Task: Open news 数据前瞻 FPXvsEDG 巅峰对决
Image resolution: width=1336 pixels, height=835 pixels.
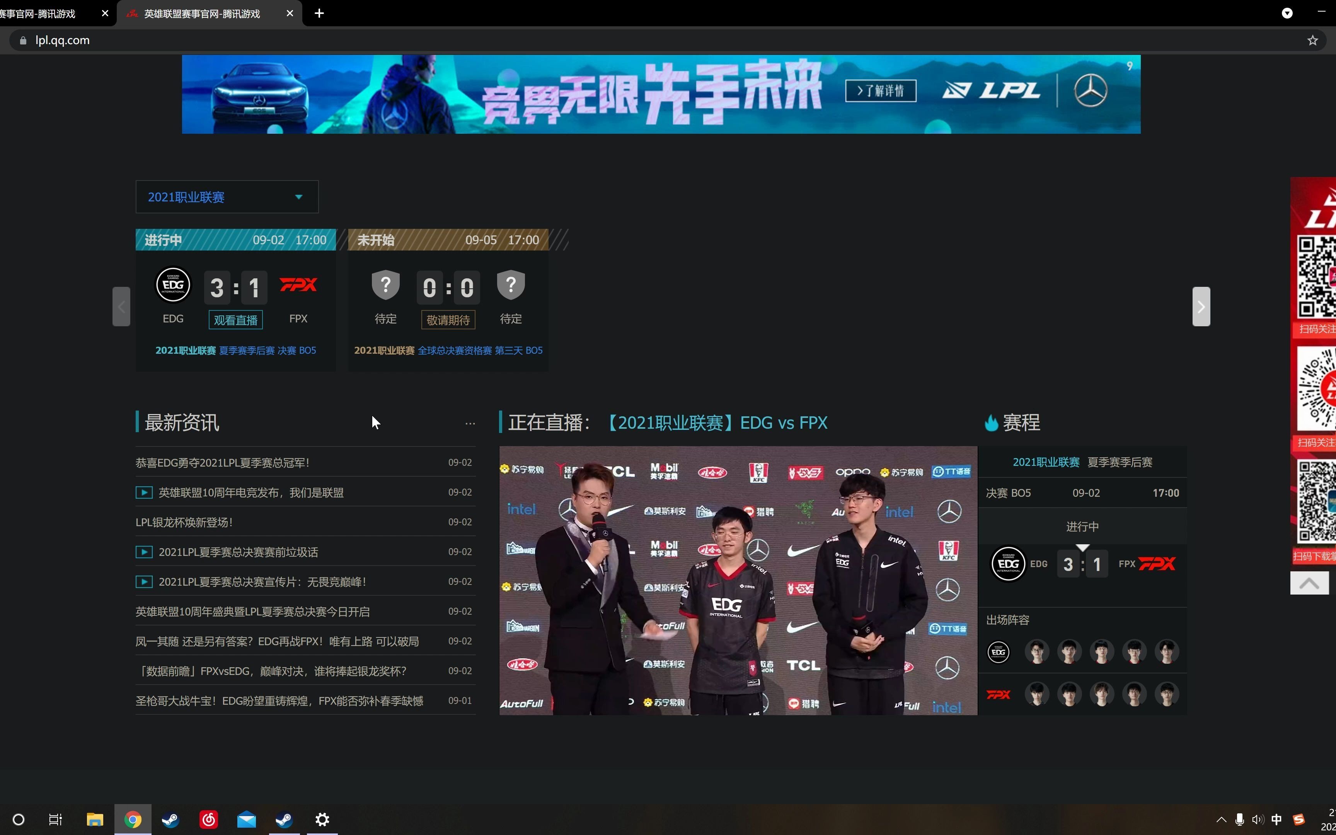Action: 271,671
